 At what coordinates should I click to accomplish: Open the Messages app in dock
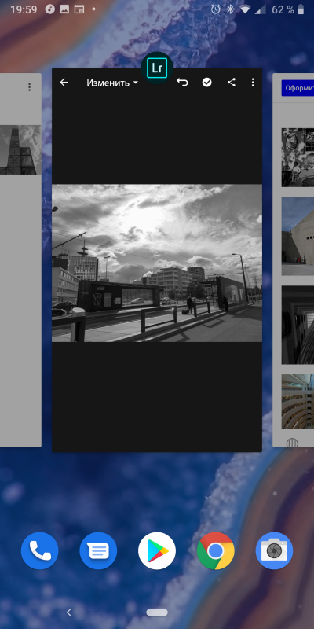tap(98, 551)
